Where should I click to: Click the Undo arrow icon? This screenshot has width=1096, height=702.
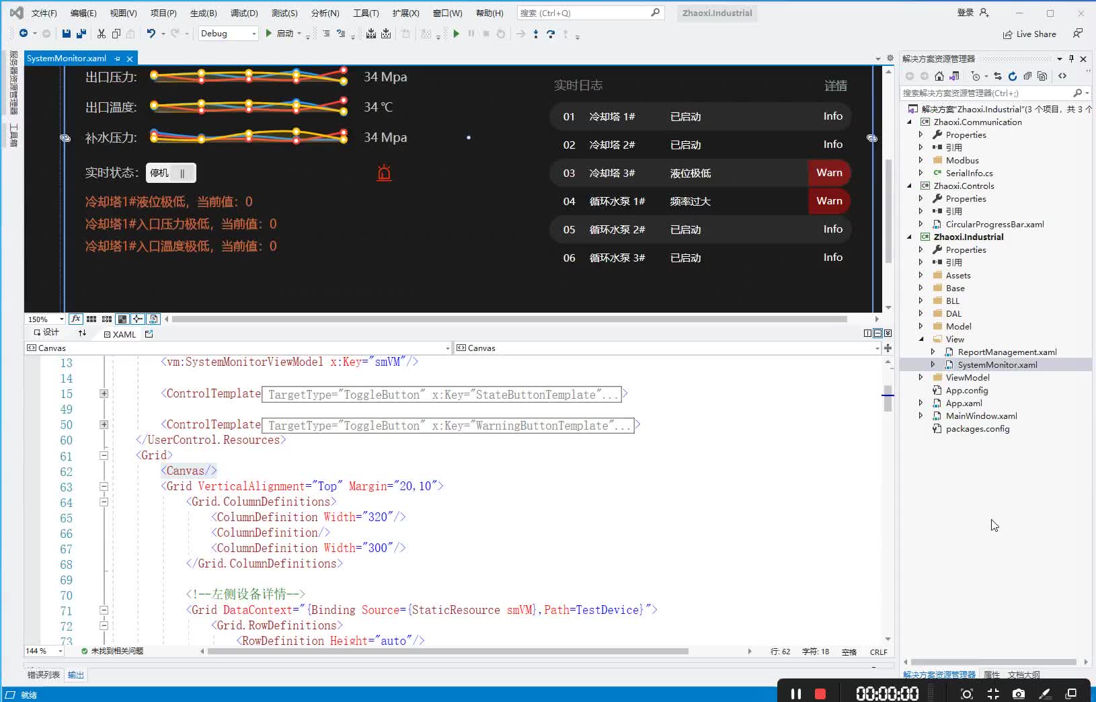tap(151, 34)
